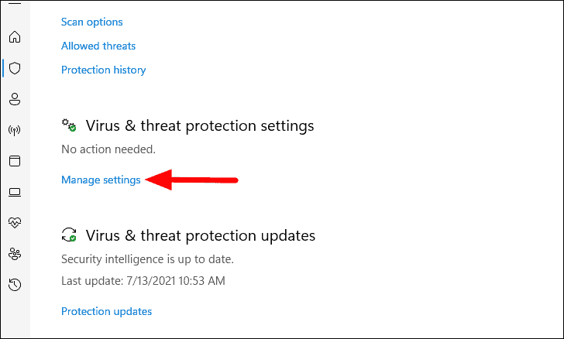Open Firewall & network protection sidebar icon

(x=15, y=130)
